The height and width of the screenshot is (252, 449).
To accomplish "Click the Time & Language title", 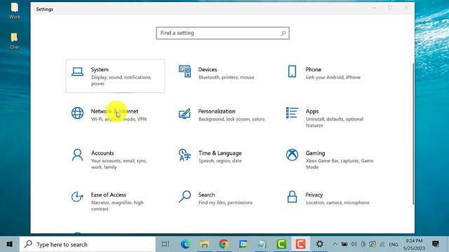I will click(x=220, y=153).
